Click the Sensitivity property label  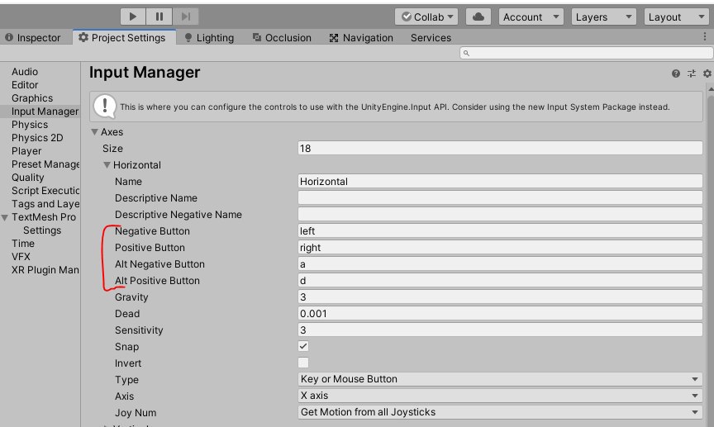tap(139, 330)
